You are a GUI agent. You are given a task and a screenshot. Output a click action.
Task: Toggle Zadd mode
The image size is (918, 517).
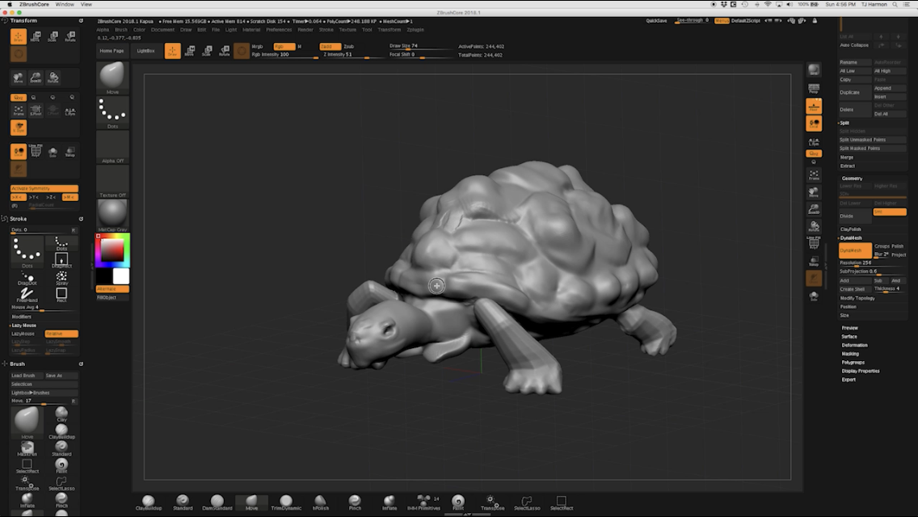[331, 46]
